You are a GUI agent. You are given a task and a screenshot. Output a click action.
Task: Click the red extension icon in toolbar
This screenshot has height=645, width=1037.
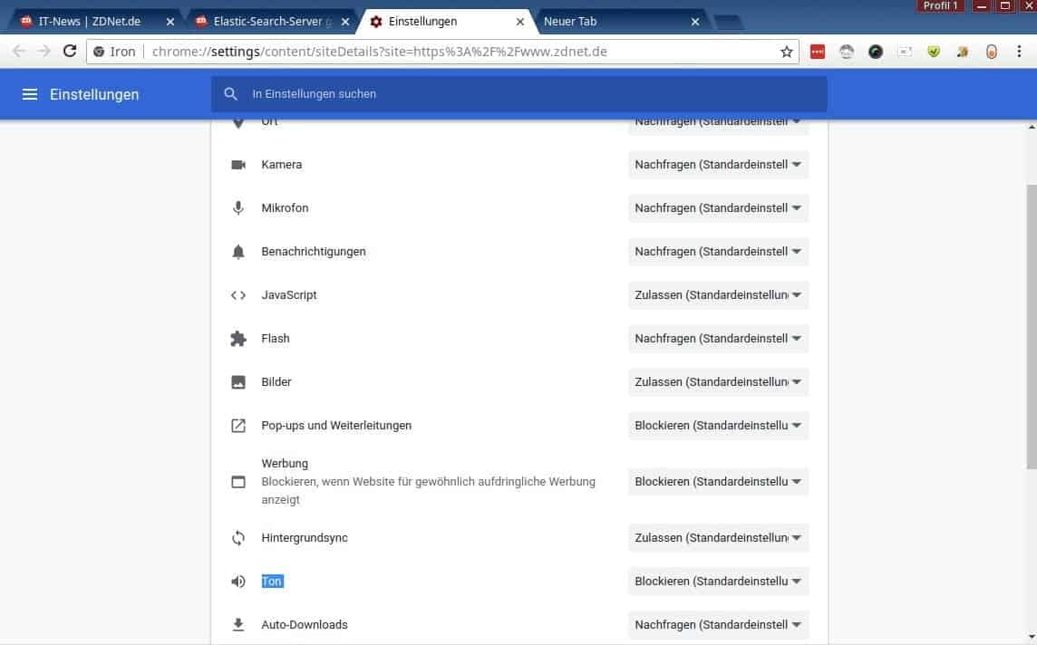(818, 52)
